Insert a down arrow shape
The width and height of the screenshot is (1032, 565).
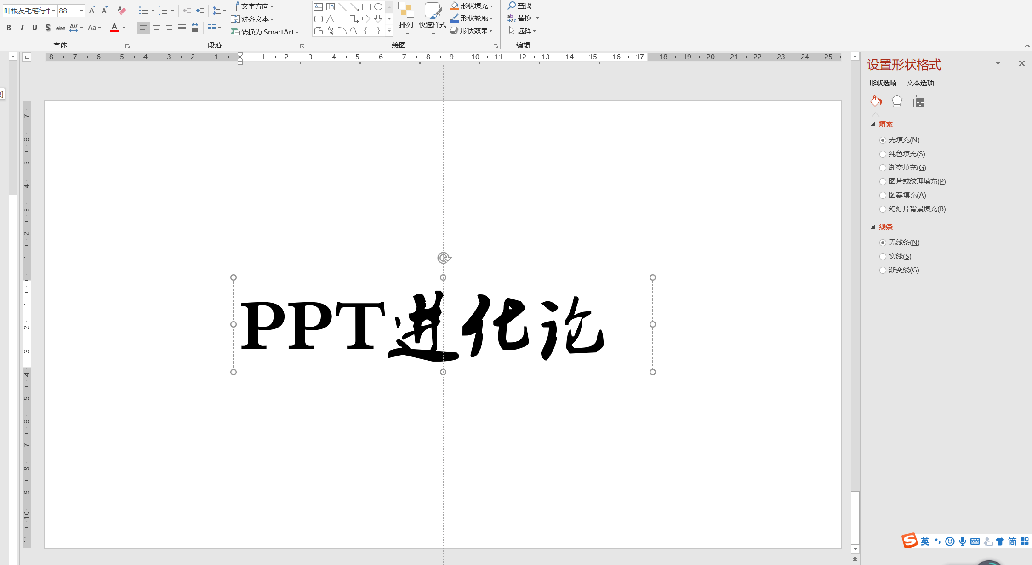click(378, 19)
